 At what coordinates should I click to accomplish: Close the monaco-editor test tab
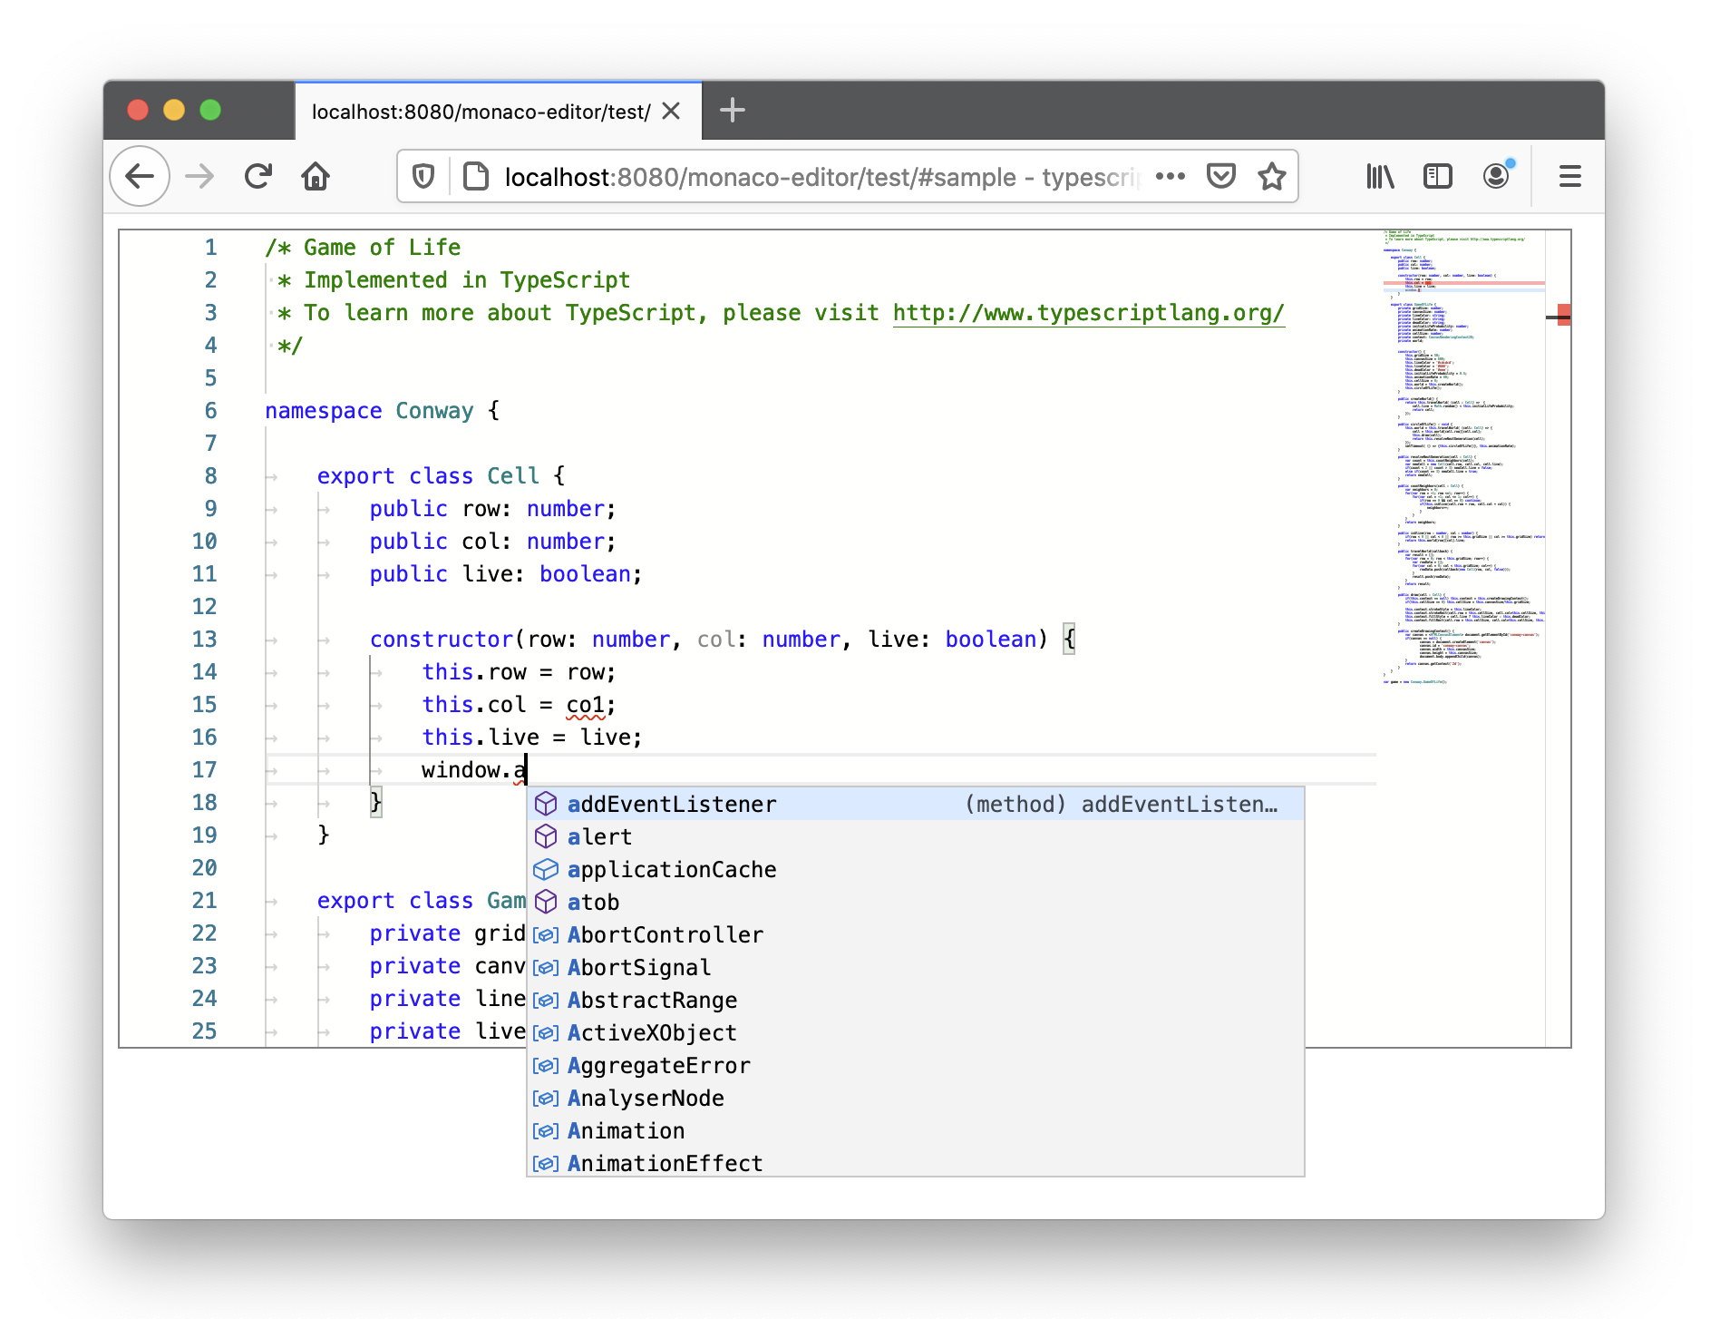pyautogui.click(x=671, y=111)
